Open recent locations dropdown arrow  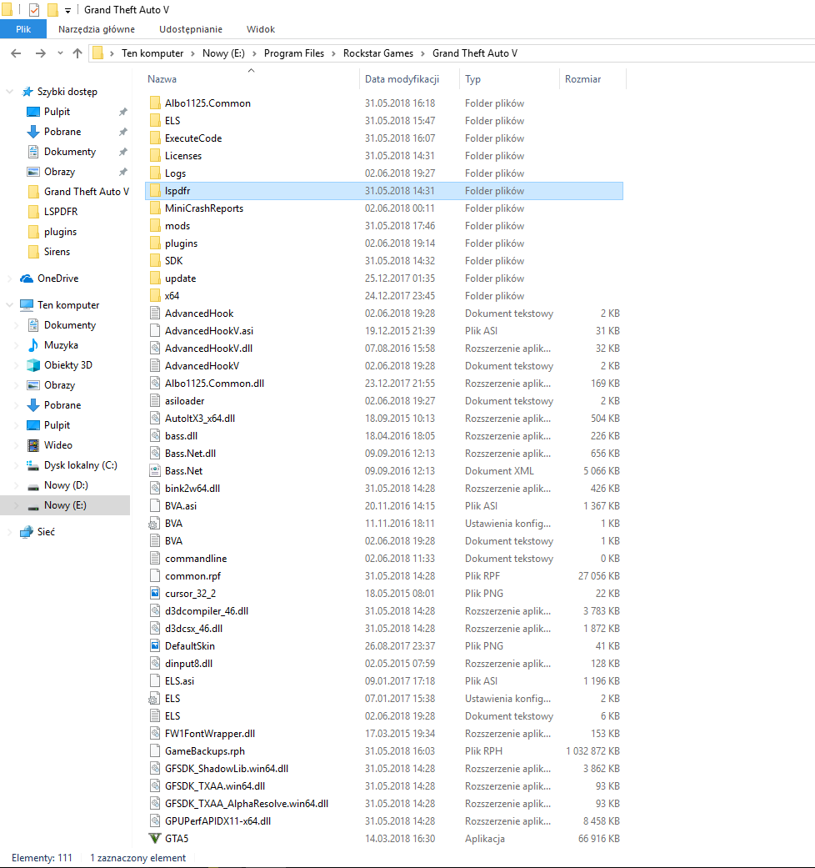60,53
